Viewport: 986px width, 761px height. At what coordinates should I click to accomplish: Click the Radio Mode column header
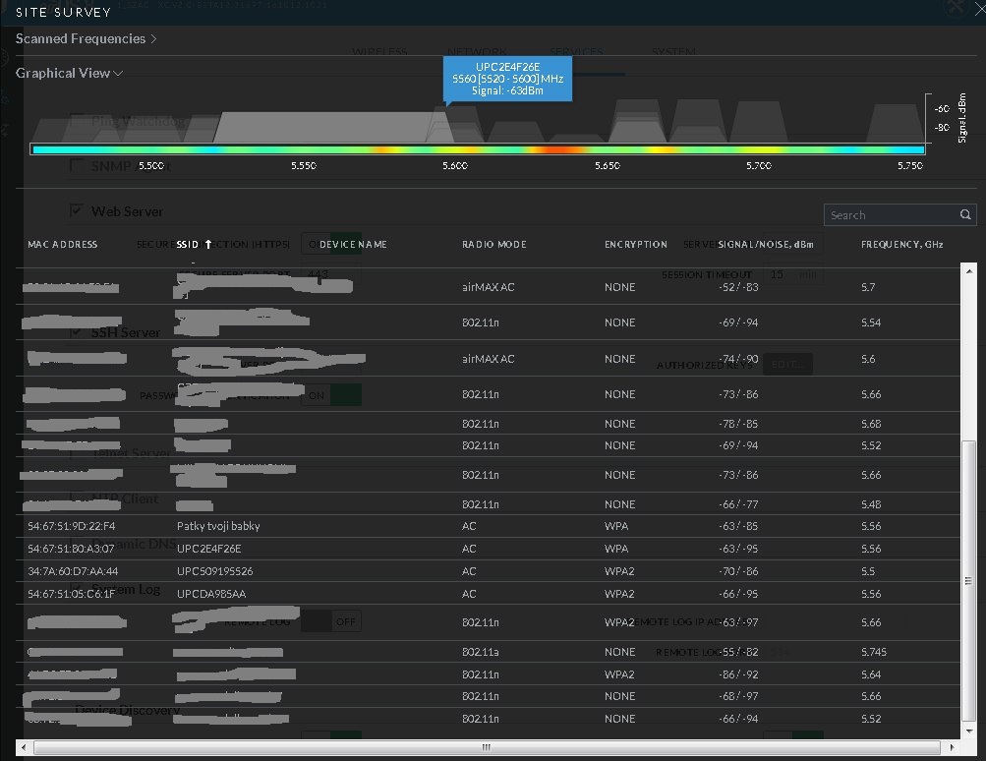click(493, 244)
